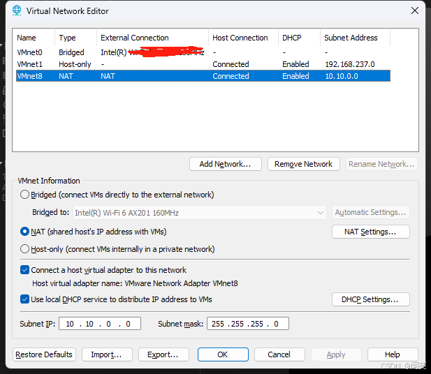
Task: Click the Import button
Action: [107, 354]
